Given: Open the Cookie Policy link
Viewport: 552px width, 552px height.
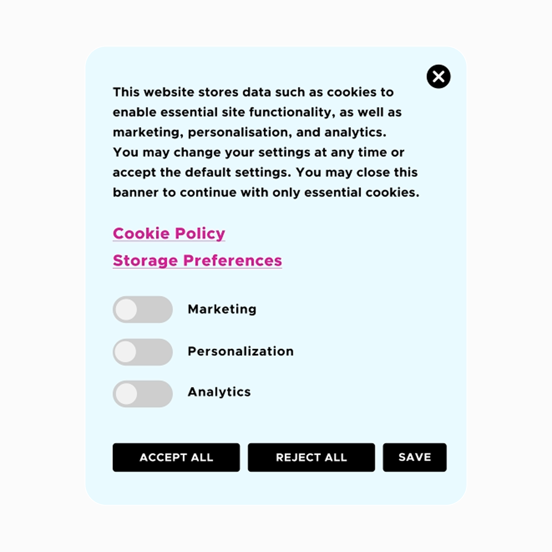Looking at the screenshot, I should tap(169, 233).
